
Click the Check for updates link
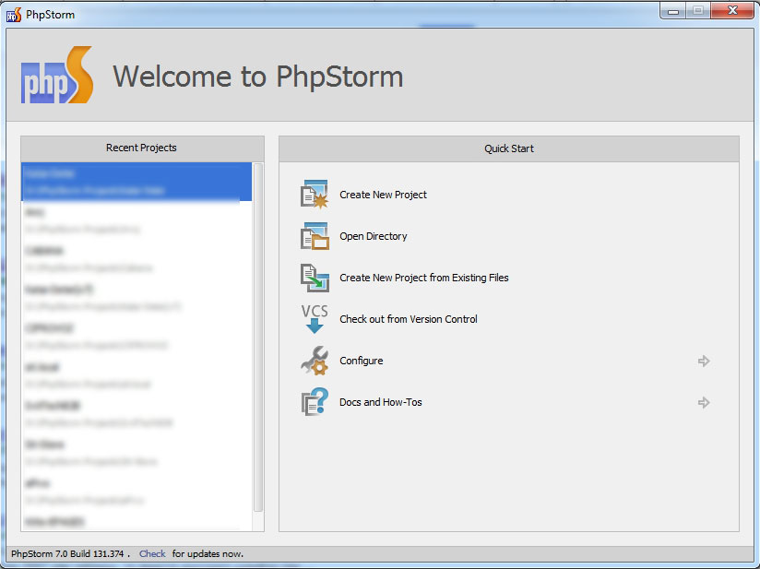pyautogui.click(x=152, y=553)
